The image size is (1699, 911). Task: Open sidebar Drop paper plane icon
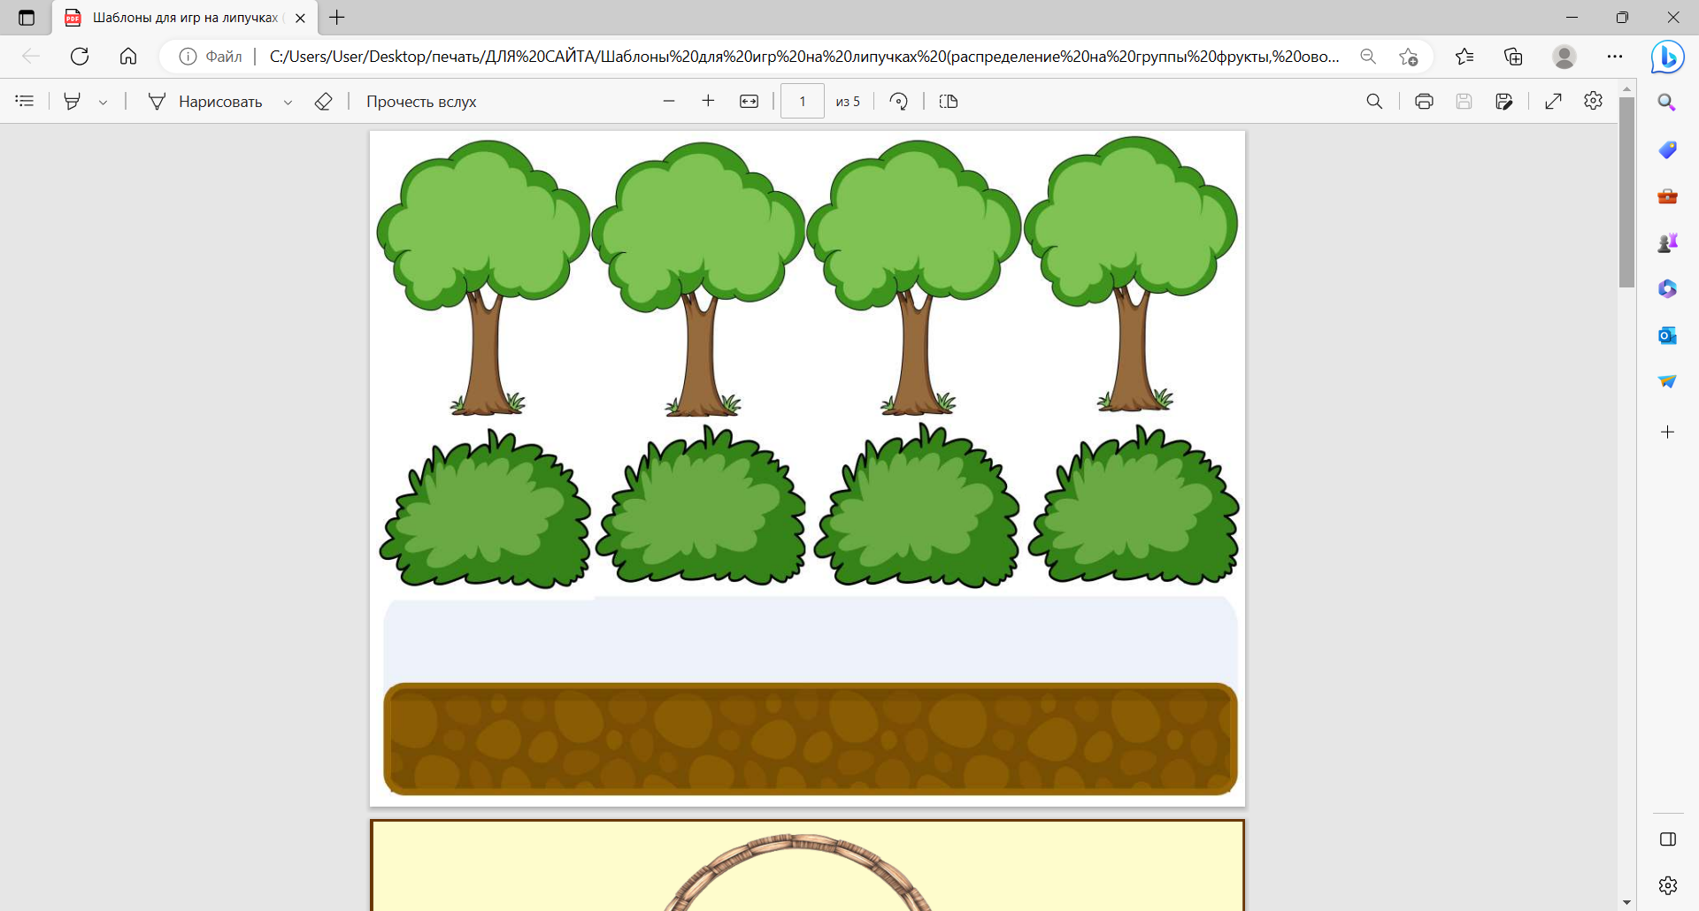(1667, 381)
